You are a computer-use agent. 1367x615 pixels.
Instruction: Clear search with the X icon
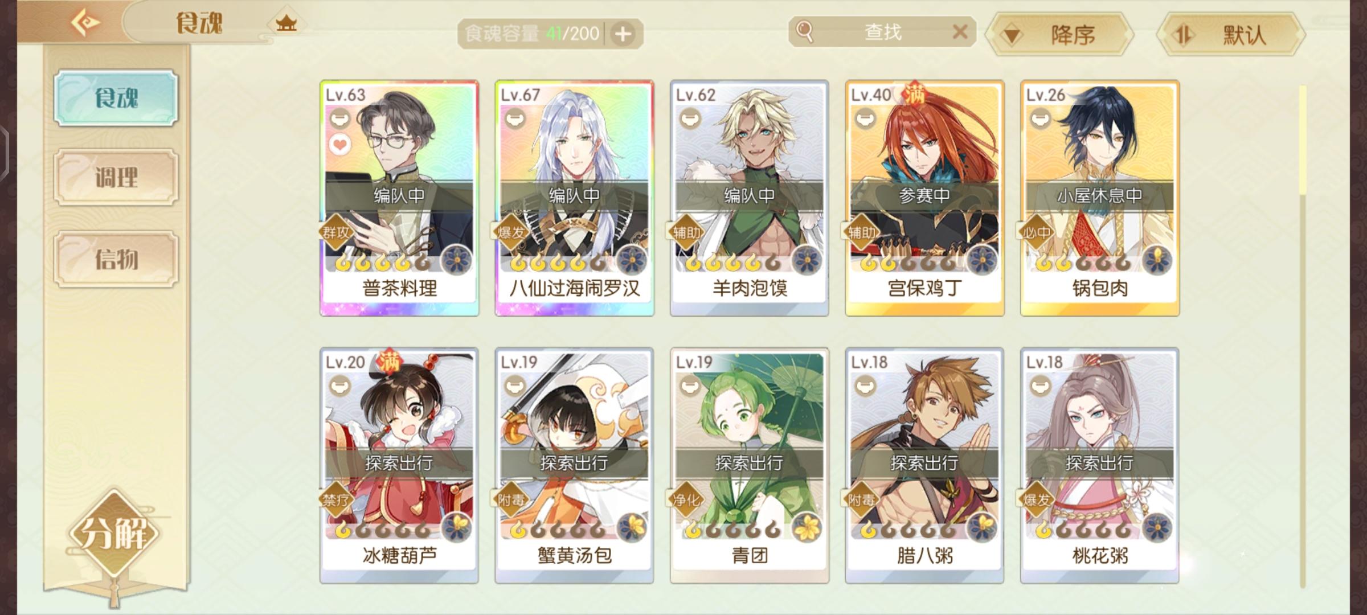[x=960, y=31]
